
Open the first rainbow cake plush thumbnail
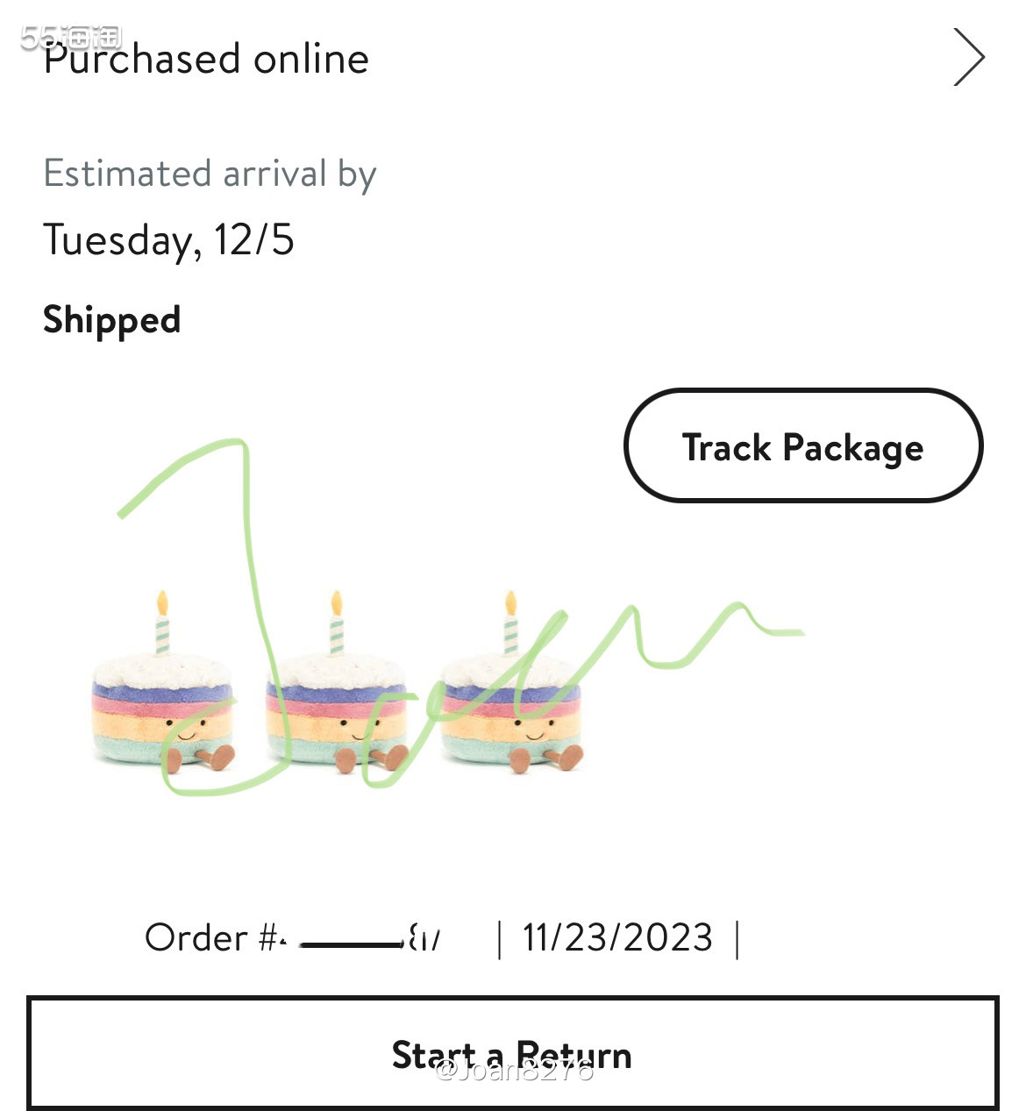click(163, 682)
